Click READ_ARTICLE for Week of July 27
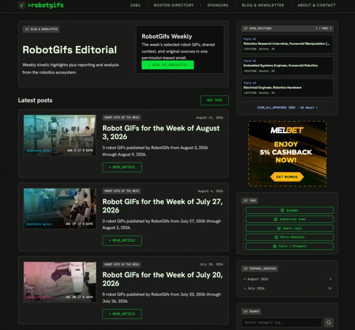Image resolution: width=355 pixels, height=330 pixels. coord(122,241)
